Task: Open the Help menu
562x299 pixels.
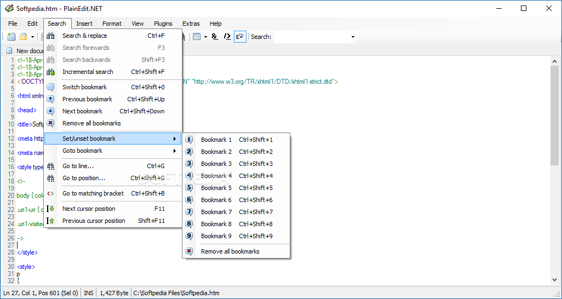Action: [x=215, y=24]
